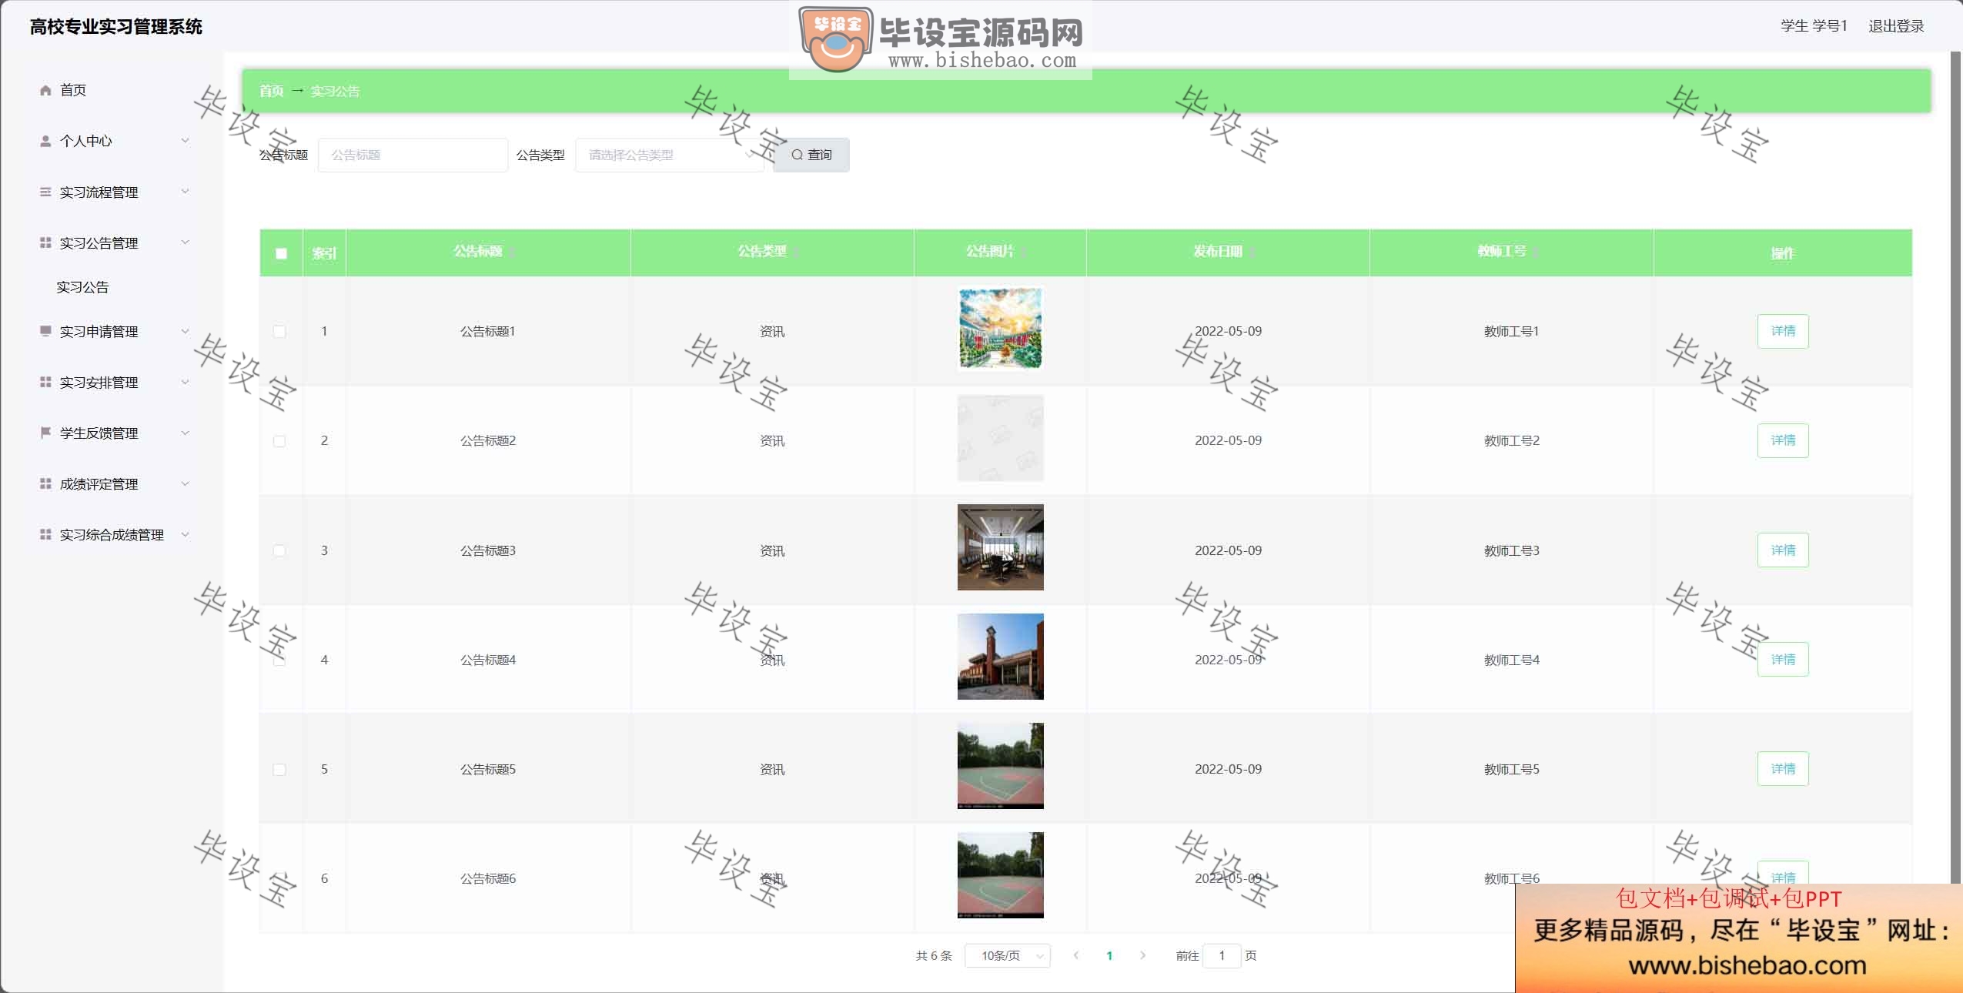Open the 请选择公告类型 dropdown

coord(670,155)
